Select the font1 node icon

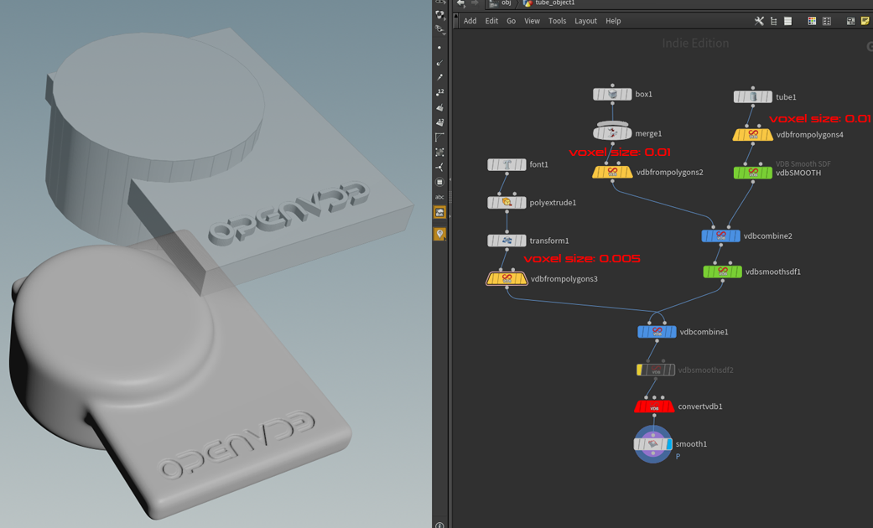click(x=507, y=165)
